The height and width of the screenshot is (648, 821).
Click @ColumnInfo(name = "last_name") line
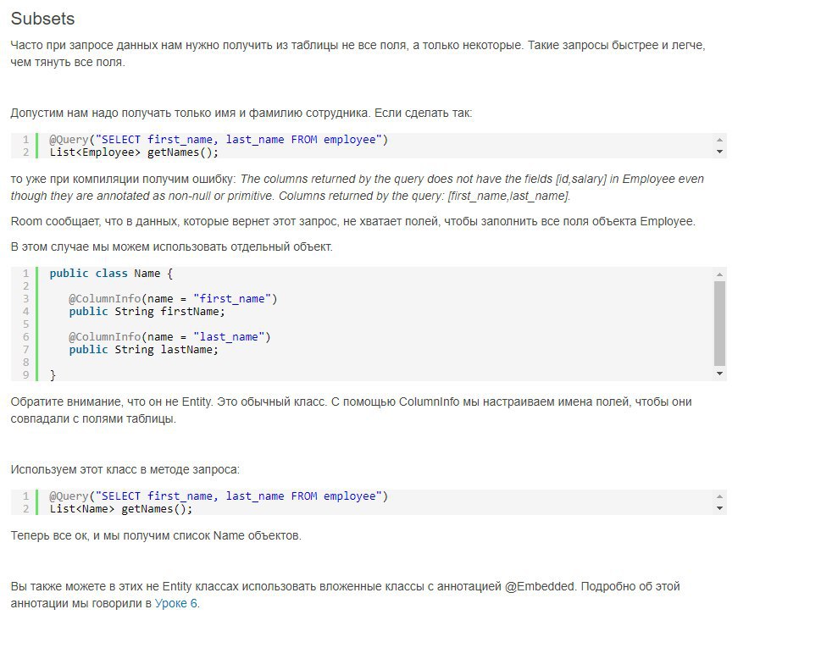[169, 337]
